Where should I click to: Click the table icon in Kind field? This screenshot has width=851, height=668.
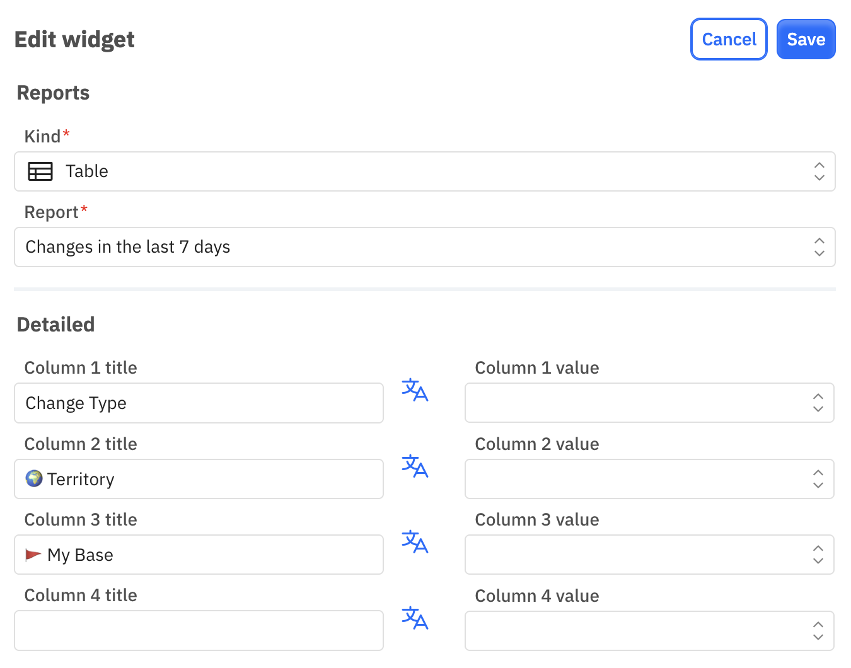click(40, 171)
